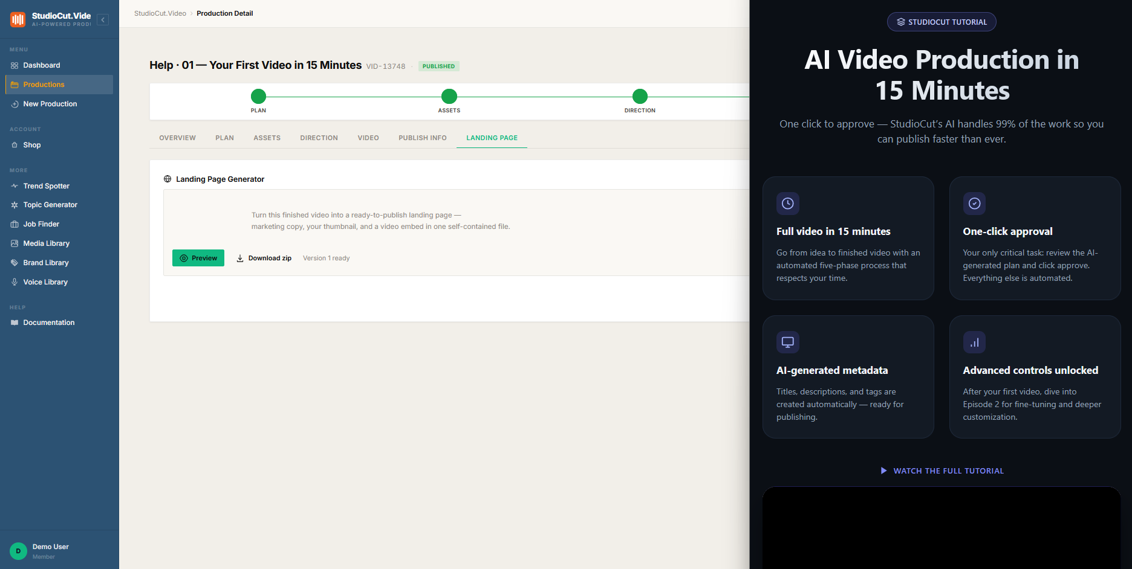The height and width of the screenshot is (569, 1132).
Task: Click the VID-13748 identifier
Action: [x=386, y=66]
